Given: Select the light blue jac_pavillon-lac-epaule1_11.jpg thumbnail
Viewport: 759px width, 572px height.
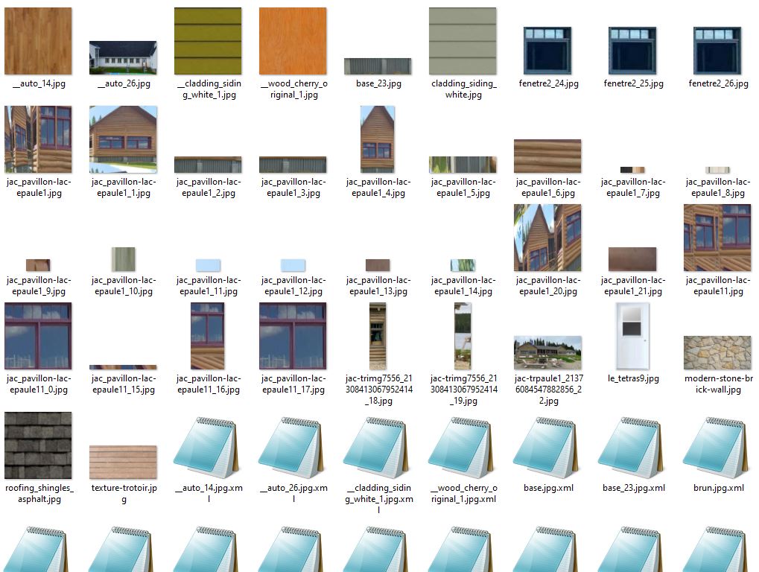Looking at the screenshot, I should (208, 265).
